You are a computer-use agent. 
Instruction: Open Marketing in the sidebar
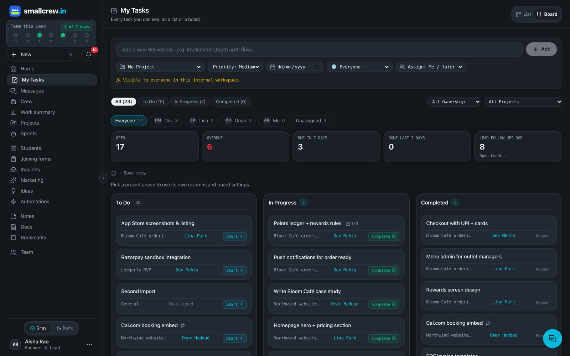(x=52, y=180)
